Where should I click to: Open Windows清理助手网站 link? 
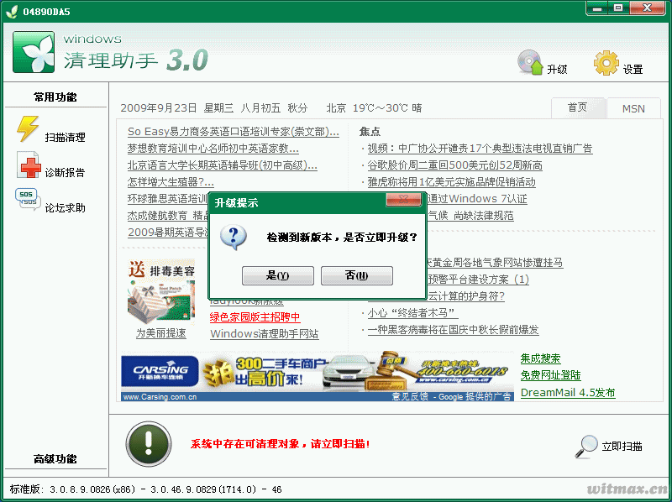265,333
